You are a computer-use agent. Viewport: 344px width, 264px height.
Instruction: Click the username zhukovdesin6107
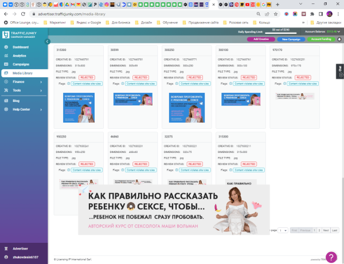tap(25, 257)
